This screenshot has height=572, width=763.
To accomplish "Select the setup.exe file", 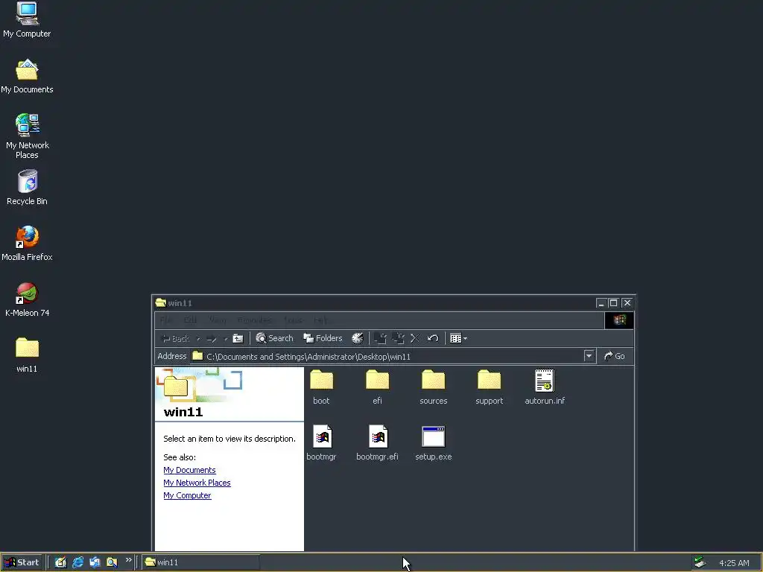I will pos(433,442).
